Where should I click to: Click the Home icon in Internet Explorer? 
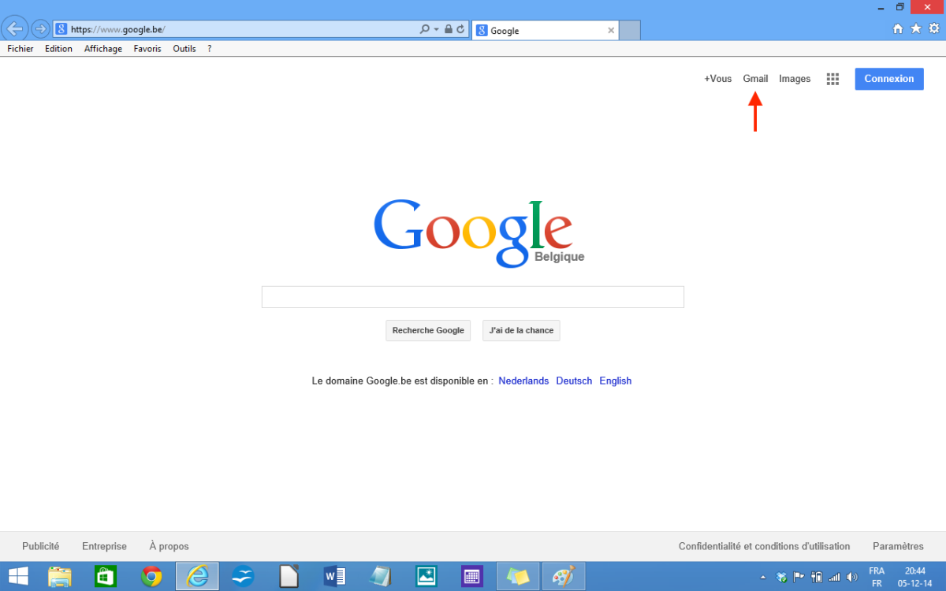(x=897, y=28)
